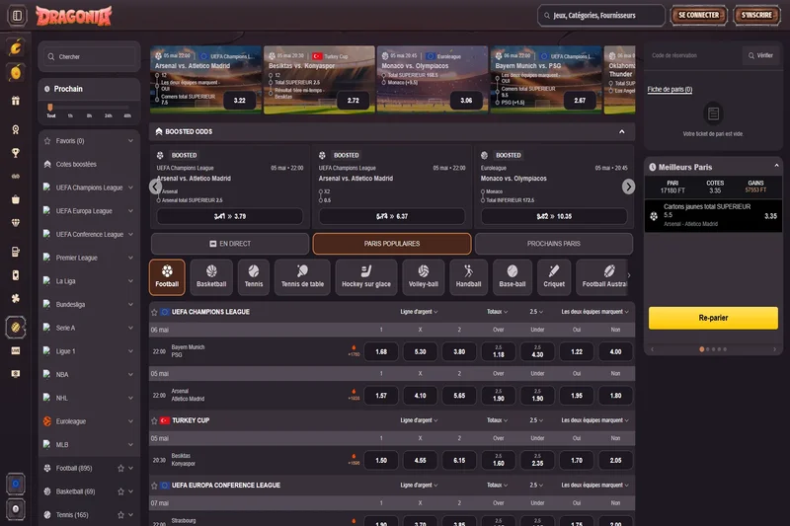This screenshot has height=526, width=790.
Task: Click the shopping bag icon in left rail
Action: (16, 199)
